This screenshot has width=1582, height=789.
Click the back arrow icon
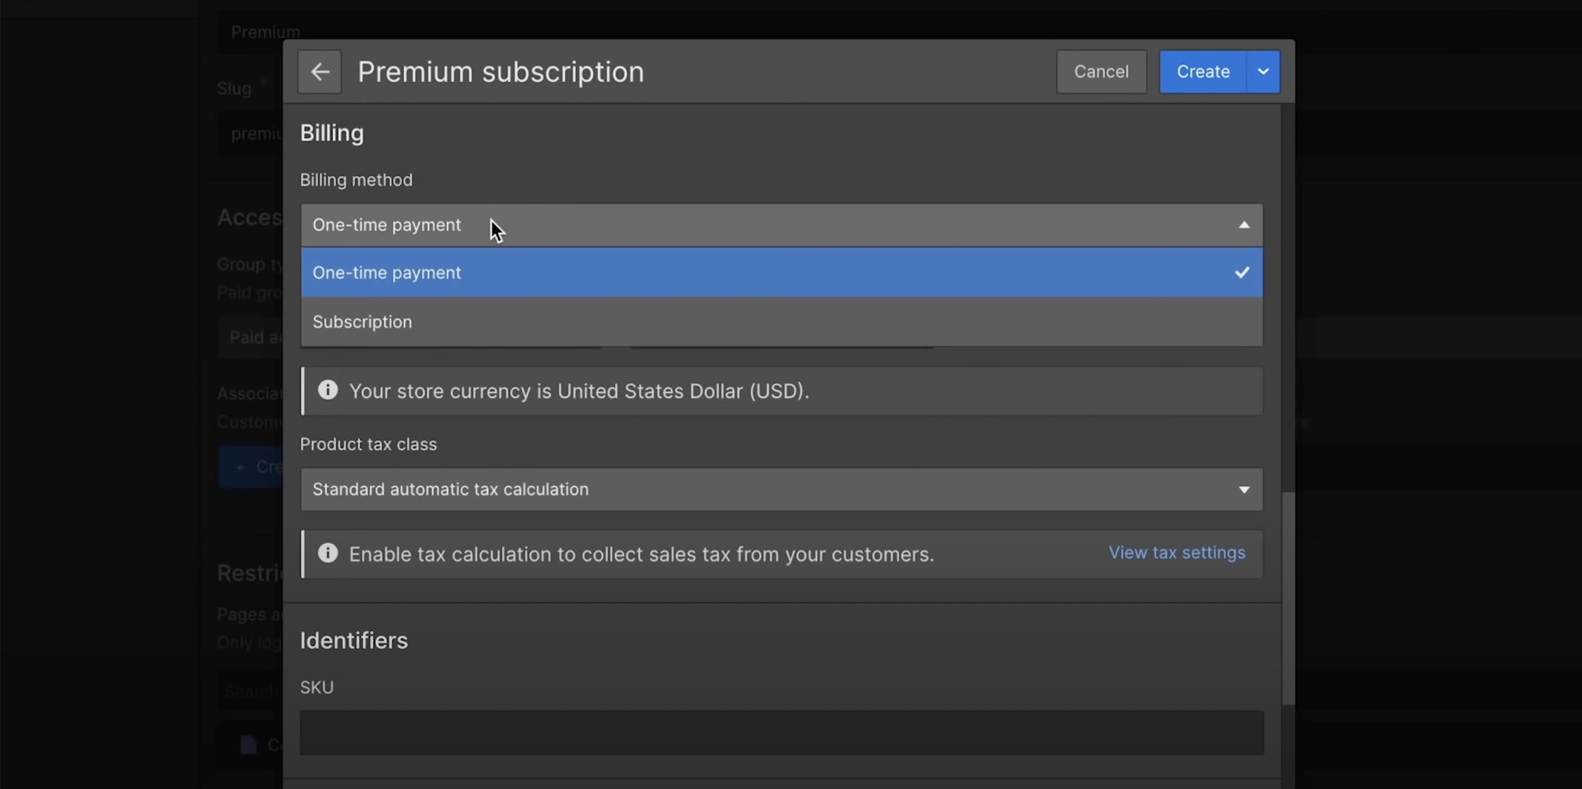tap(319, 72)
